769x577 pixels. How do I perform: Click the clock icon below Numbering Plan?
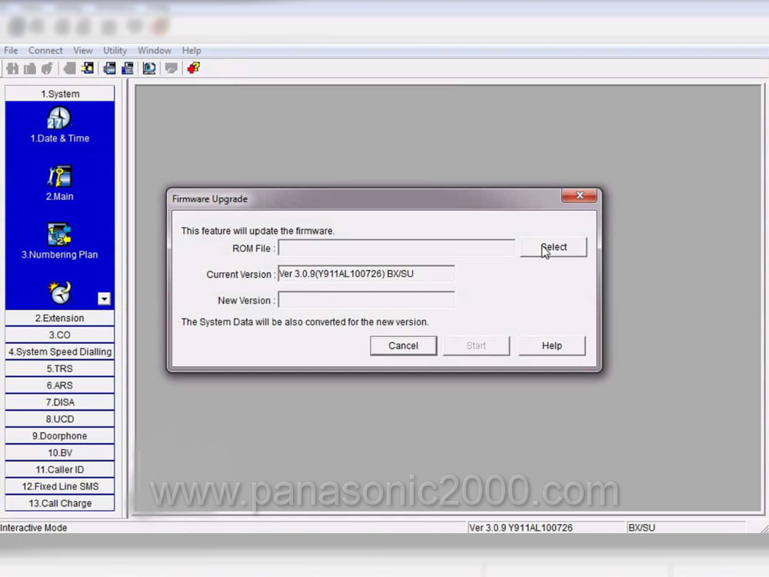59,292
